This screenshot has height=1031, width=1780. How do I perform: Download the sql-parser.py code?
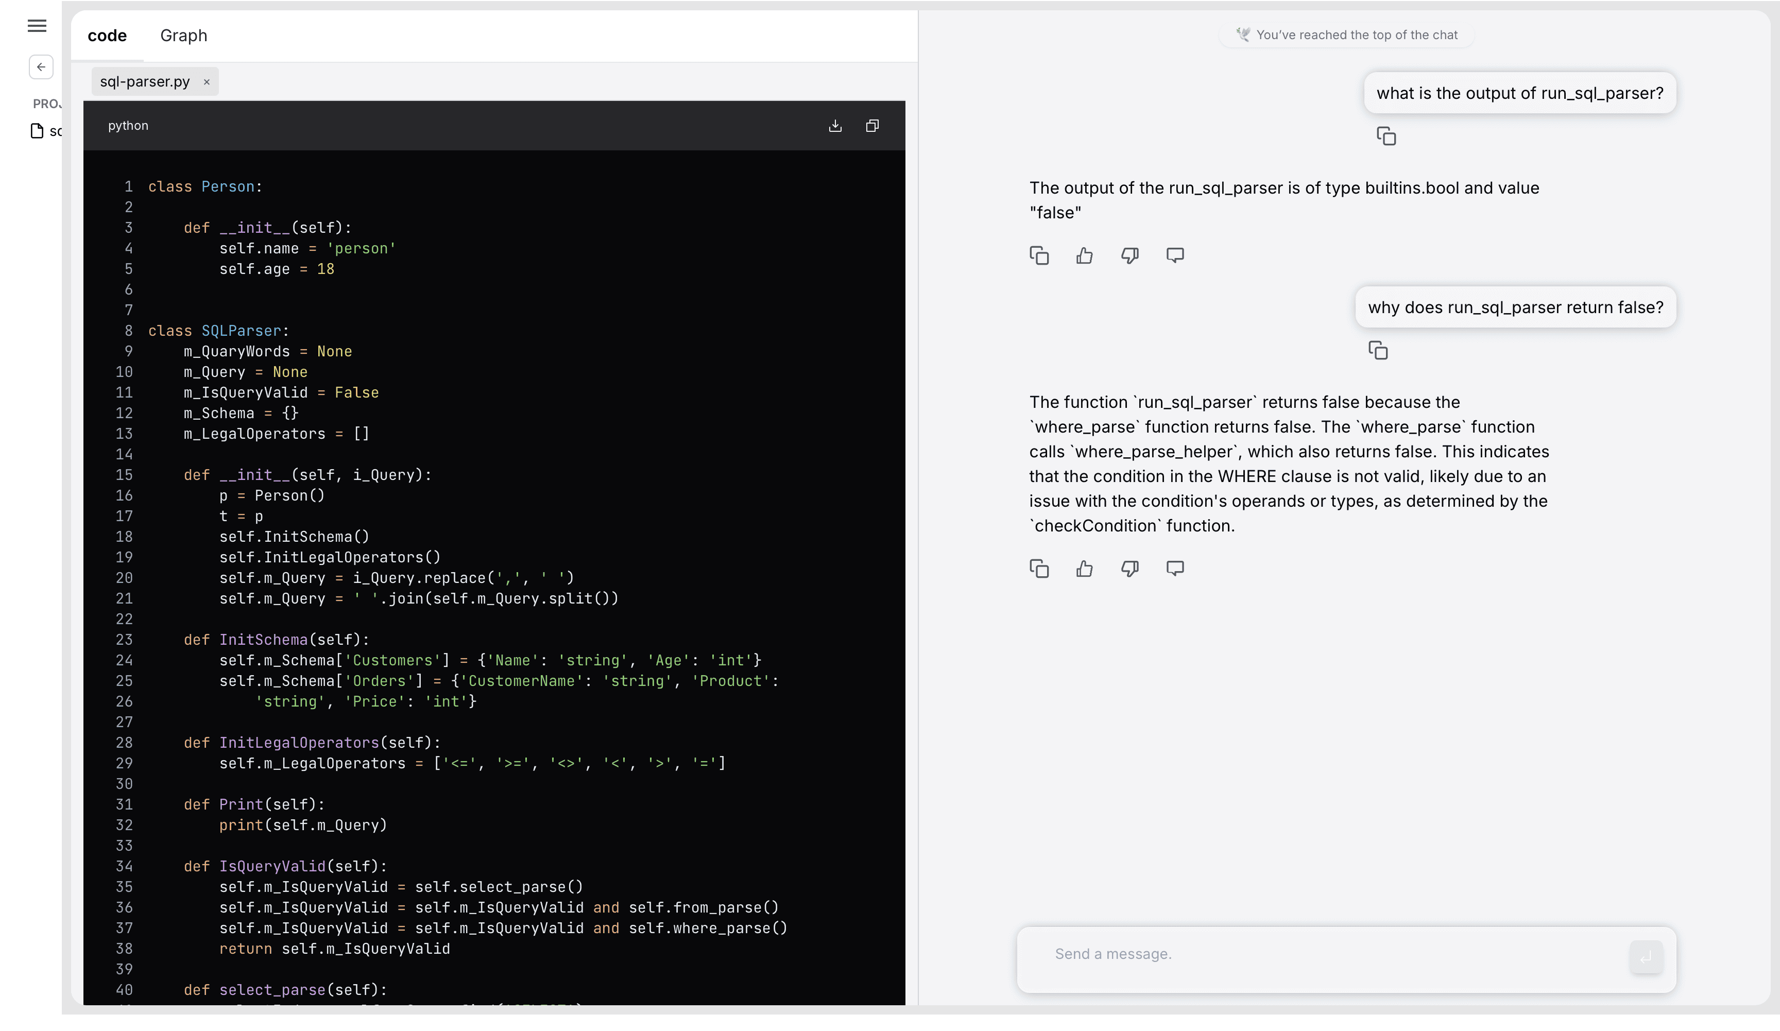(x=835, y=126)
